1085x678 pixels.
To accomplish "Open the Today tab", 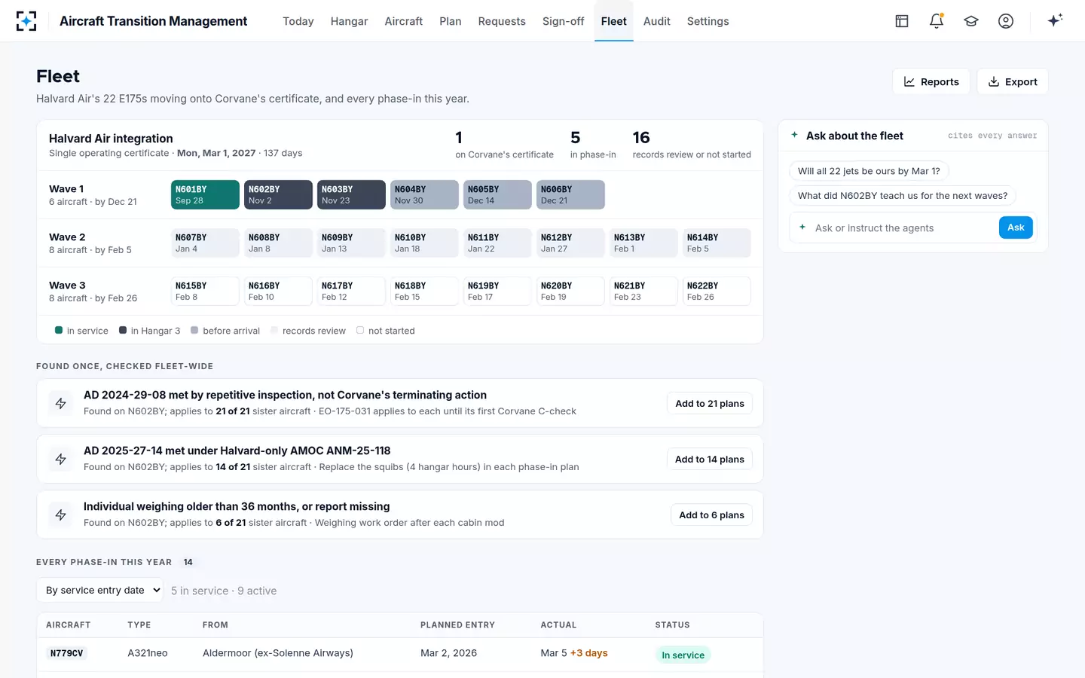I will 298,21.
